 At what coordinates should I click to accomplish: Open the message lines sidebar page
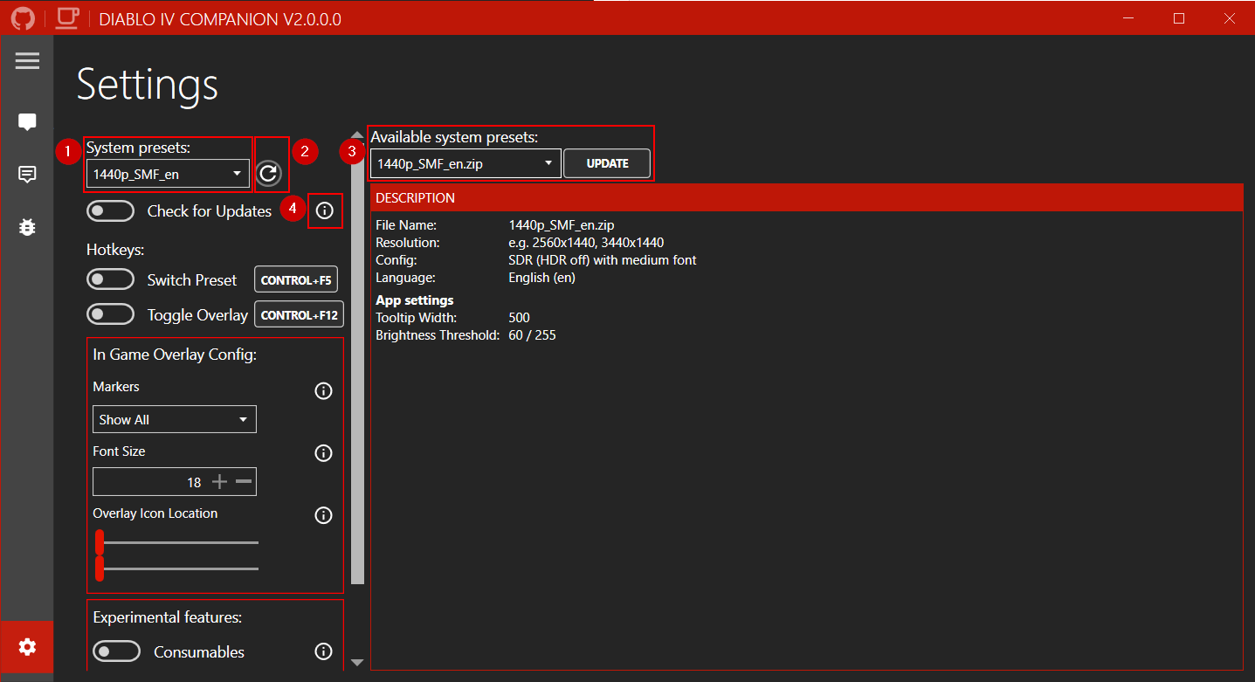click(27, 175)
